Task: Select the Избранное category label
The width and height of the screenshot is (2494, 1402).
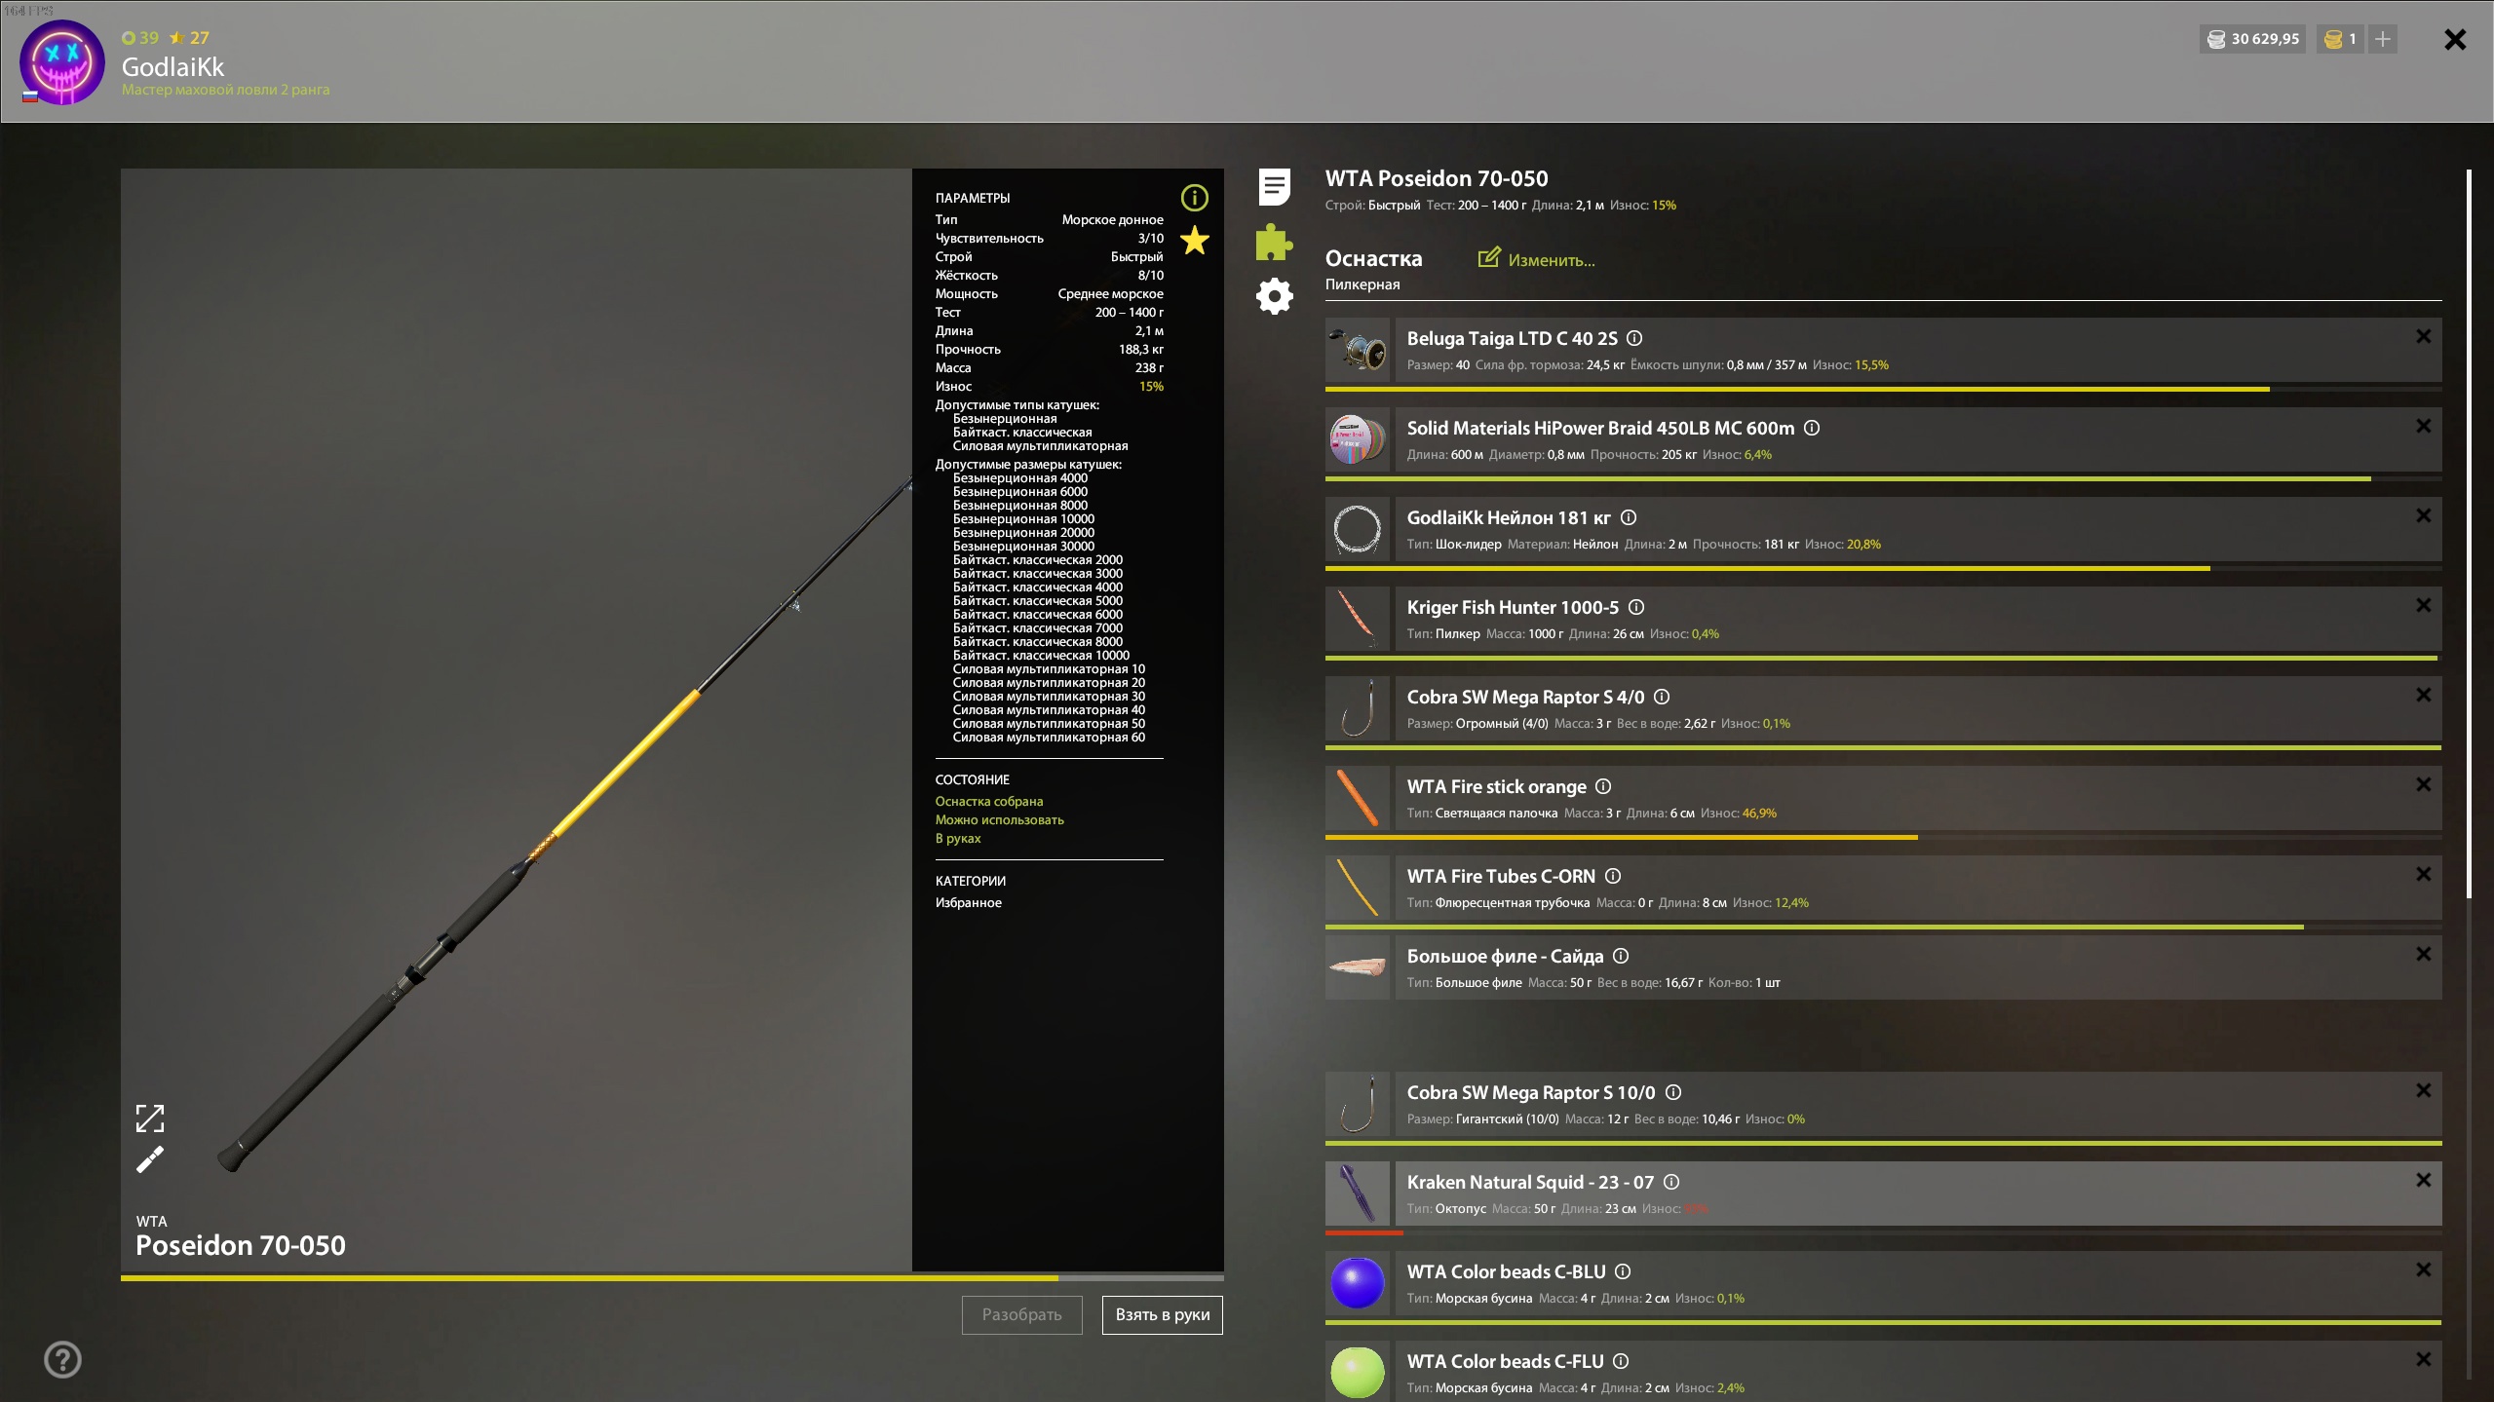Action: coord(968,902)
